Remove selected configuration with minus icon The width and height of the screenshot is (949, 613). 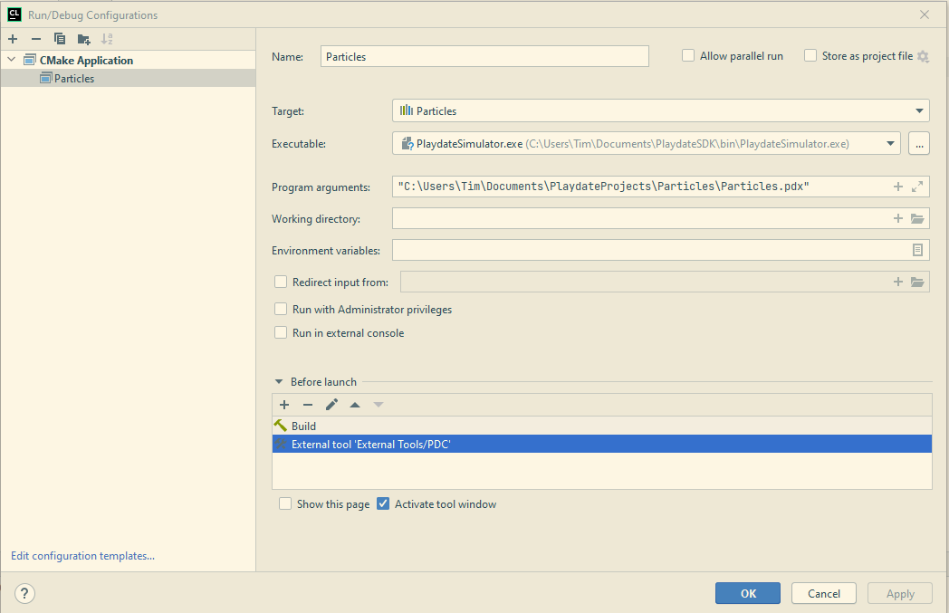coord(36,39)
